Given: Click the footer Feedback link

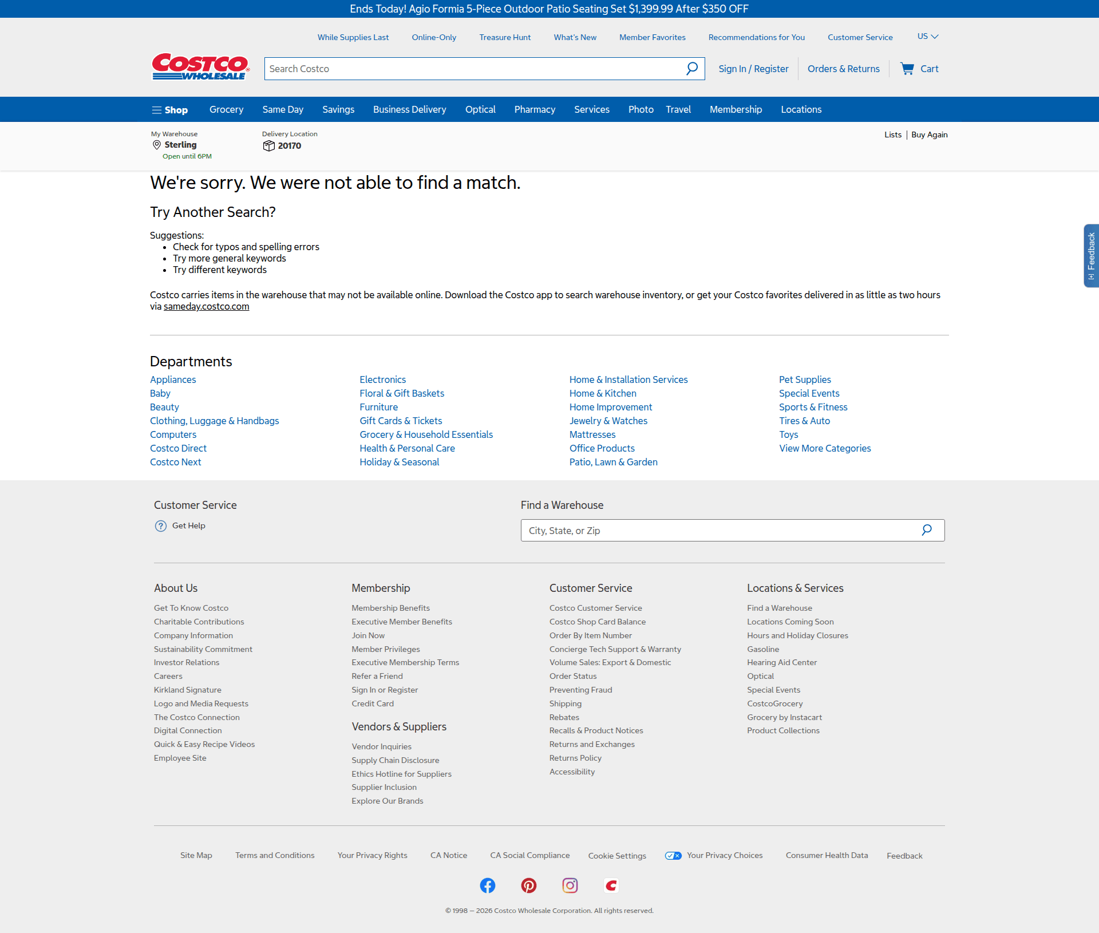Looking at the screenshot, I should [x=904, y=856].
